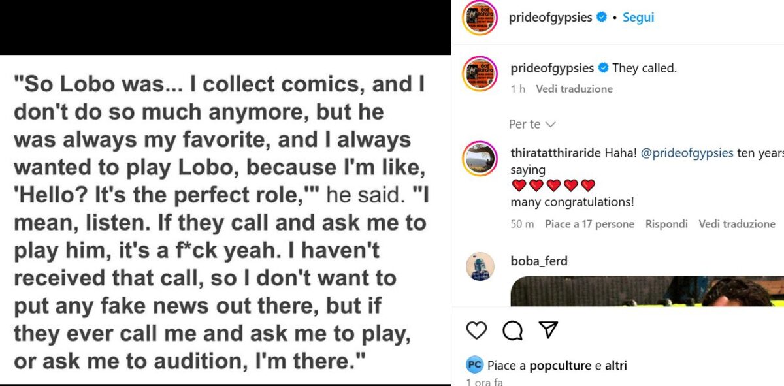
Task: Reply to thiratatthiraride with Rispondi
Action: [x=666, y=224]
